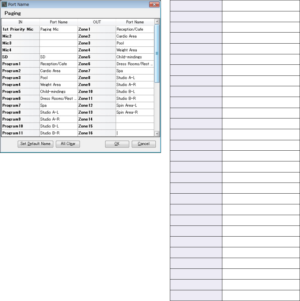This screenshot has height=301, width=300.
Task: Select Program2 port name Cardio Area
Action: tap(58, 71)
